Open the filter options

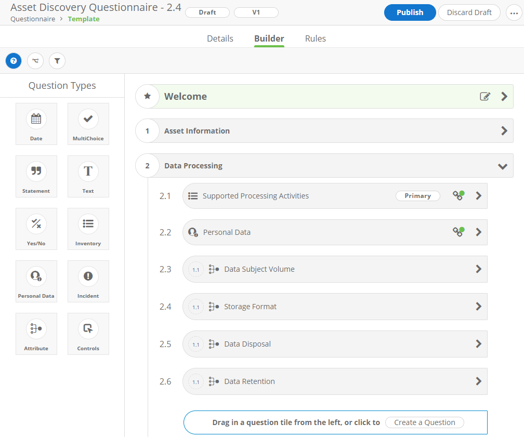[x=57, y=61]
